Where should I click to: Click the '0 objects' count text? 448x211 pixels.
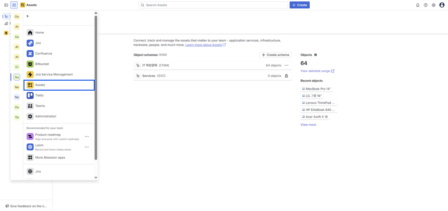point(274,76)
